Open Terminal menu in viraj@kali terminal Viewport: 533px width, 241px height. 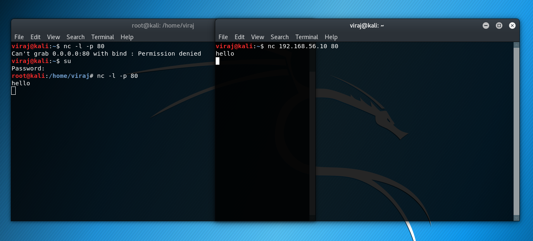tap(307, 37)
